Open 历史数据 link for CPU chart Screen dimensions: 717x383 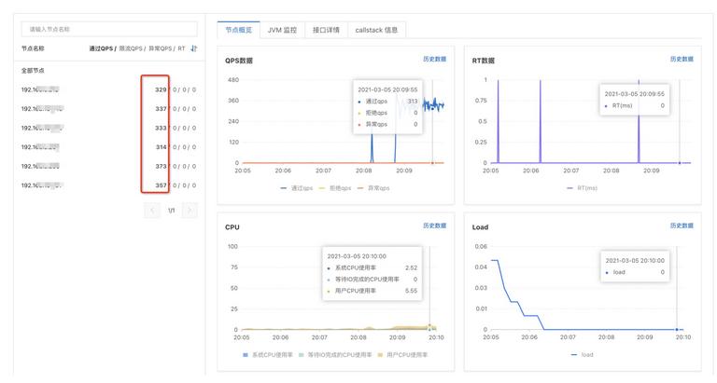[434, 226]
